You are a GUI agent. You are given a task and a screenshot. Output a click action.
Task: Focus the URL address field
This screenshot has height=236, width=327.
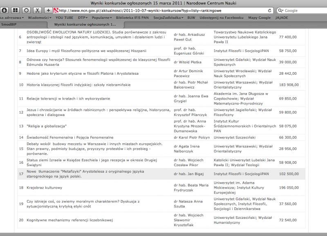pyautogui.click(x=163, y=11)
